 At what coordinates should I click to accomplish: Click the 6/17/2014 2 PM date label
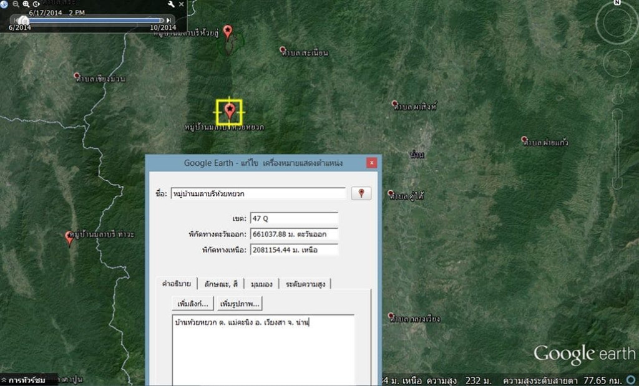57,12
